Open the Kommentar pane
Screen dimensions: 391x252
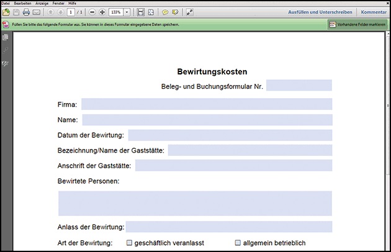click(374, 12)
